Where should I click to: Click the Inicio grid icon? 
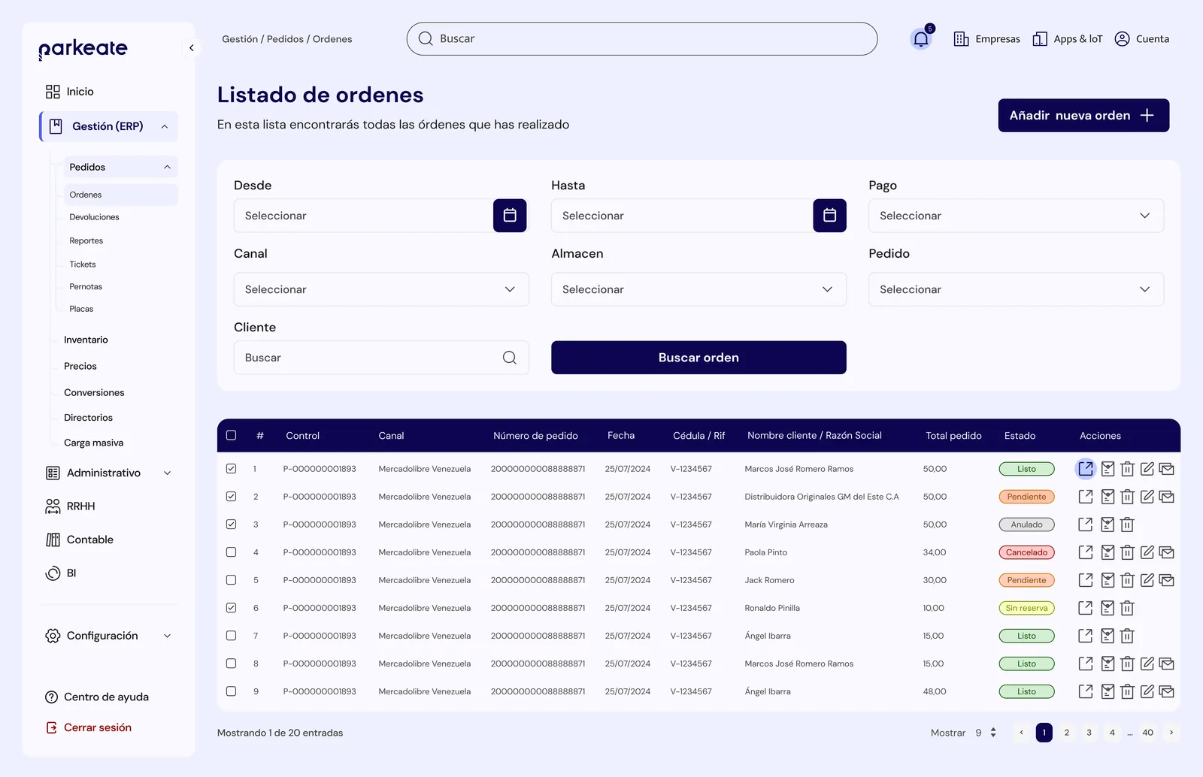point(53,92)
